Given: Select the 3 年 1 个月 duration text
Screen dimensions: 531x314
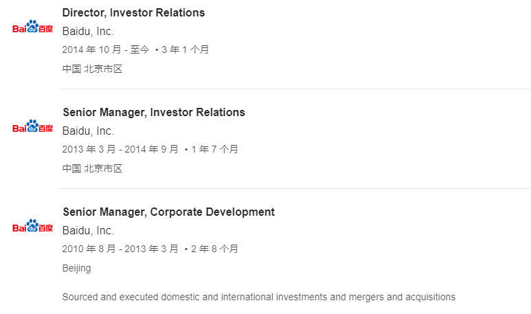Looking at the screenshot, I should [x=185, y=49].
